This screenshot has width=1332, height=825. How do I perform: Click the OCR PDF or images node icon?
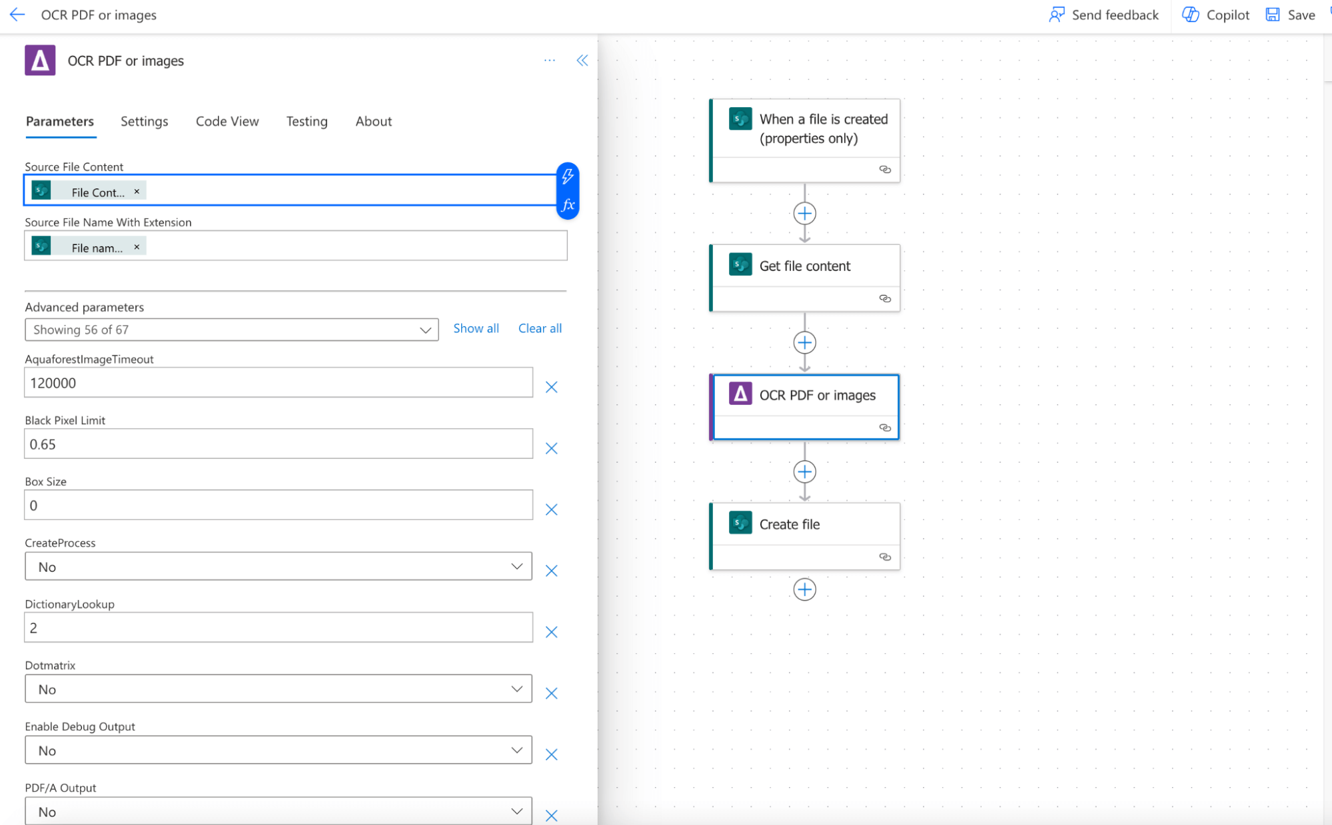click(740, 394)
